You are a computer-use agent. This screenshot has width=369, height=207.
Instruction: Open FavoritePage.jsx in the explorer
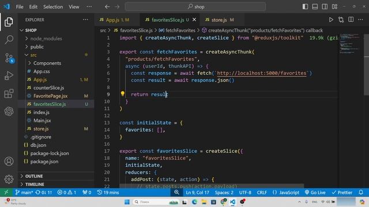(x=56, y=96)
